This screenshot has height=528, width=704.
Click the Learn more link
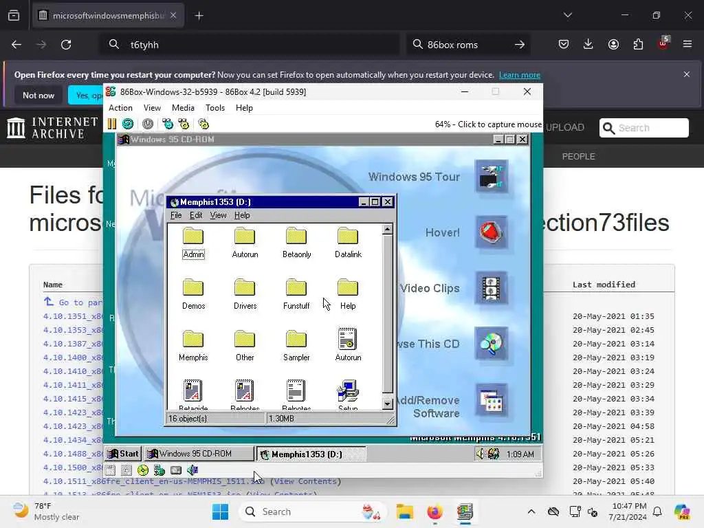(x=520, y=75)
